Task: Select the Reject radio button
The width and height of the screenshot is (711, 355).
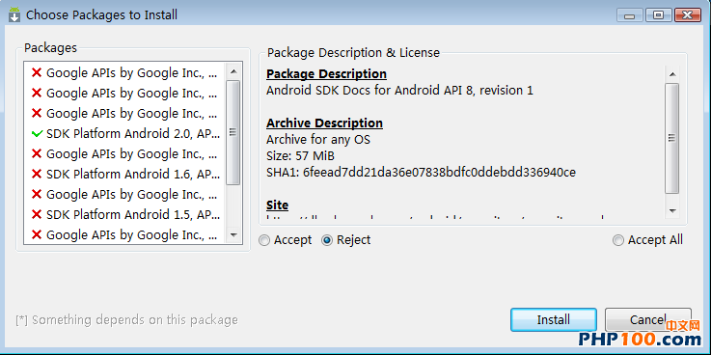Action: (x=327, y=240)
